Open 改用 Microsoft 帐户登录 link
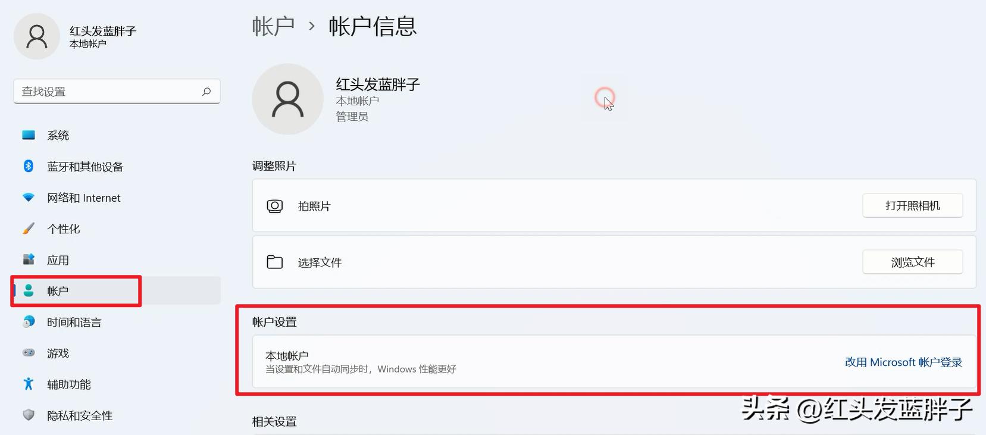This screenshot has height=435, width=986. point(903,361)
